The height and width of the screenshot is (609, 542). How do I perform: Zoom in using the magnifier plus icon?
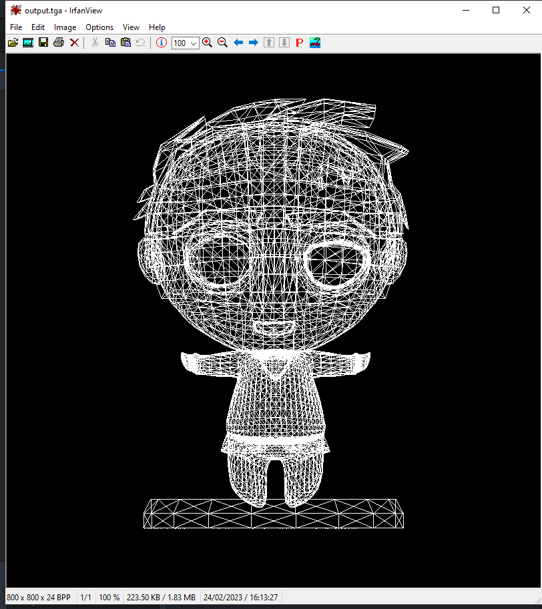pos(207,42)
